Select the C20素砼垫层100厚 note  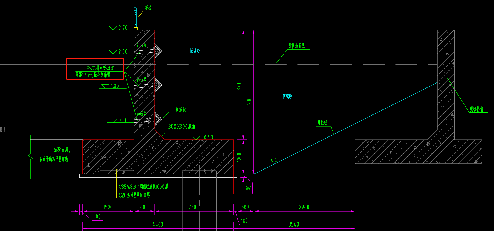coord(134,195)
